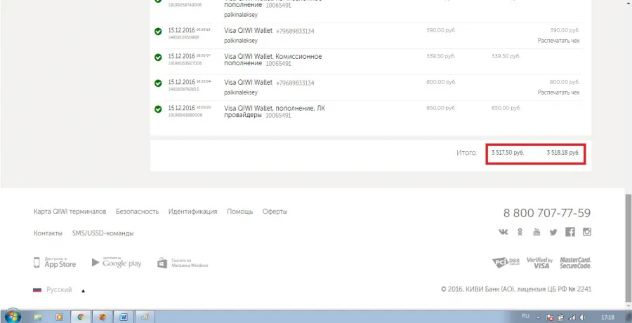Screen dimensions: 632x323
Task: Open the Контакты footer link
Action: 48,233
